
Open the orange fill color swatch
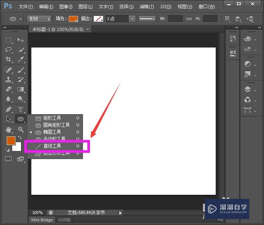(x=73, y=19)
